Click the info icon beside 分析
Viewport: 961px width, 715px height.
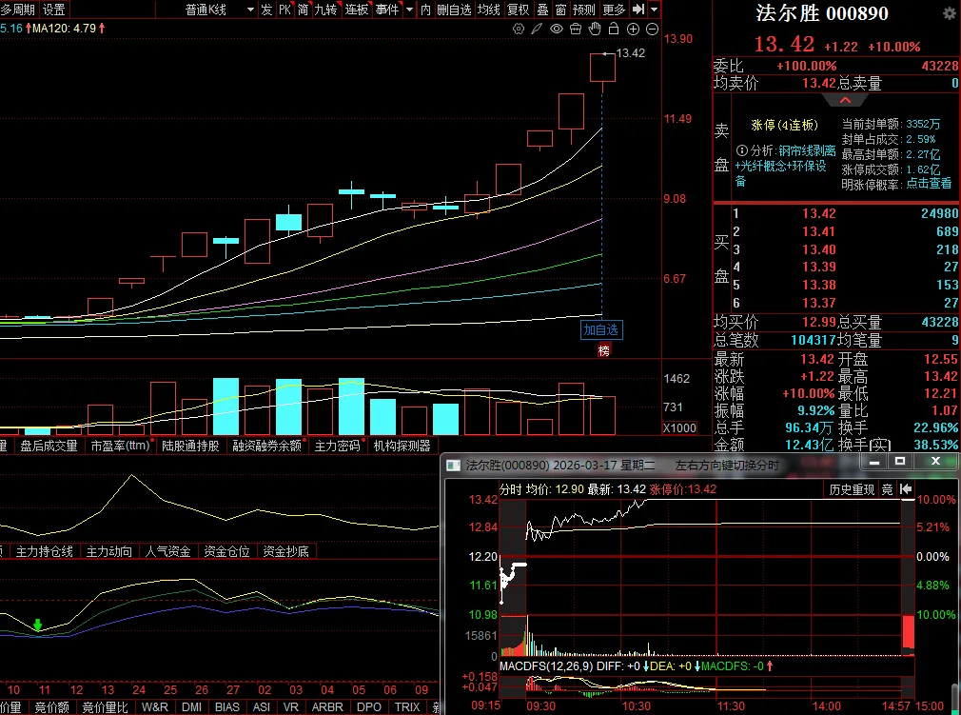click(x=741, y=150)
